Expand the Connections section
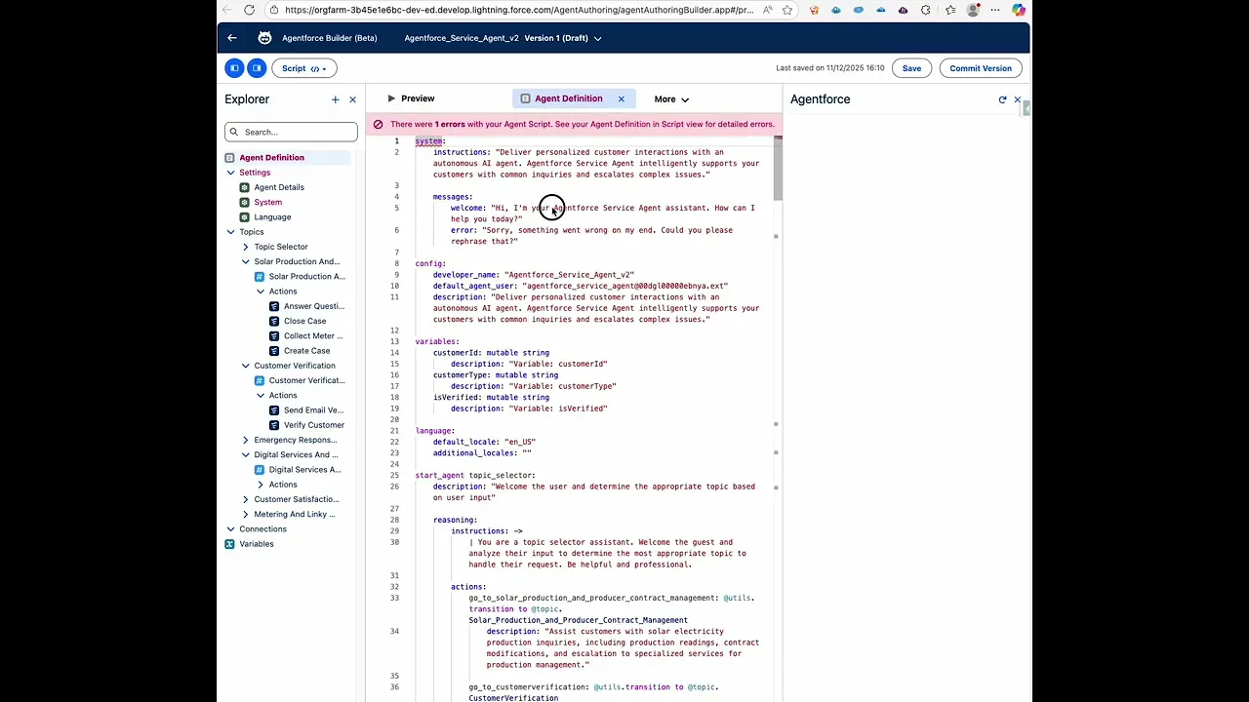1249x702 pixels. (230, 529)
